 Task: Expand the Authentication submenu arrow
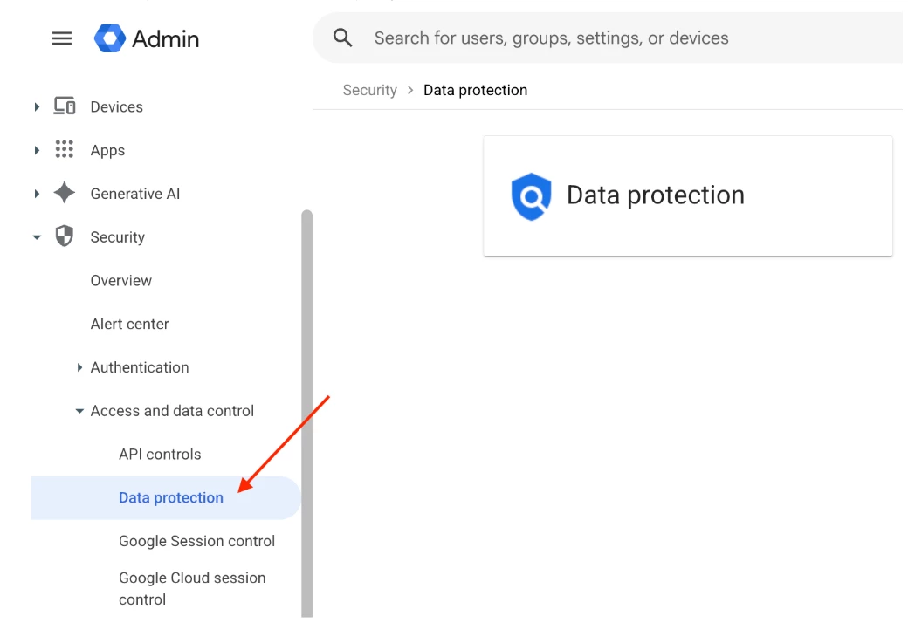tap(79, 367)
